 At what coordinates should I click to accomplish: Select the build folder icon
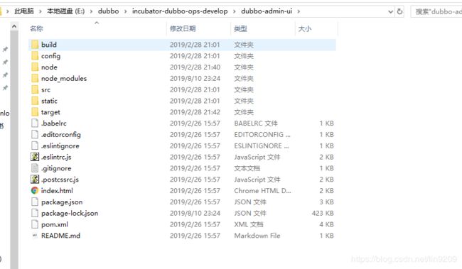tap(35, 45)
